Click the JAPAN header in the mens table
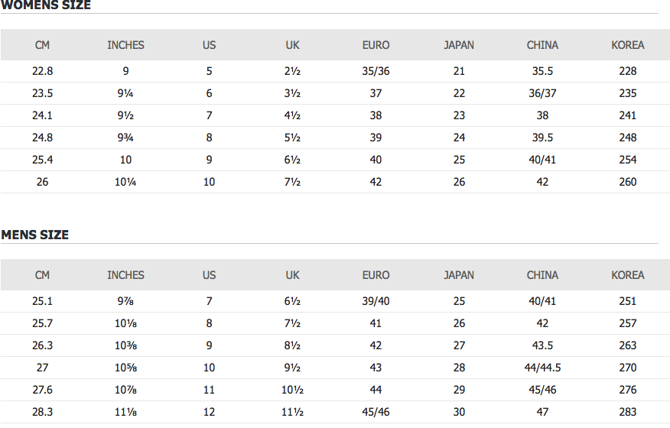The width and height of the screenshot is (670, 428). tap(459, 275)
